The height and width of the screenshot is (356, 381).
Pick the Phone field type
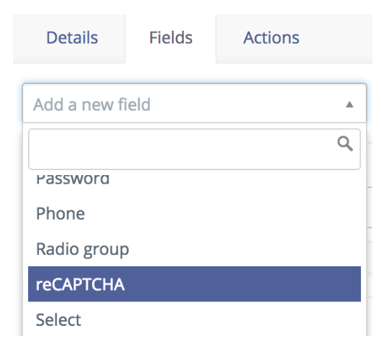(x=194, y=214)
